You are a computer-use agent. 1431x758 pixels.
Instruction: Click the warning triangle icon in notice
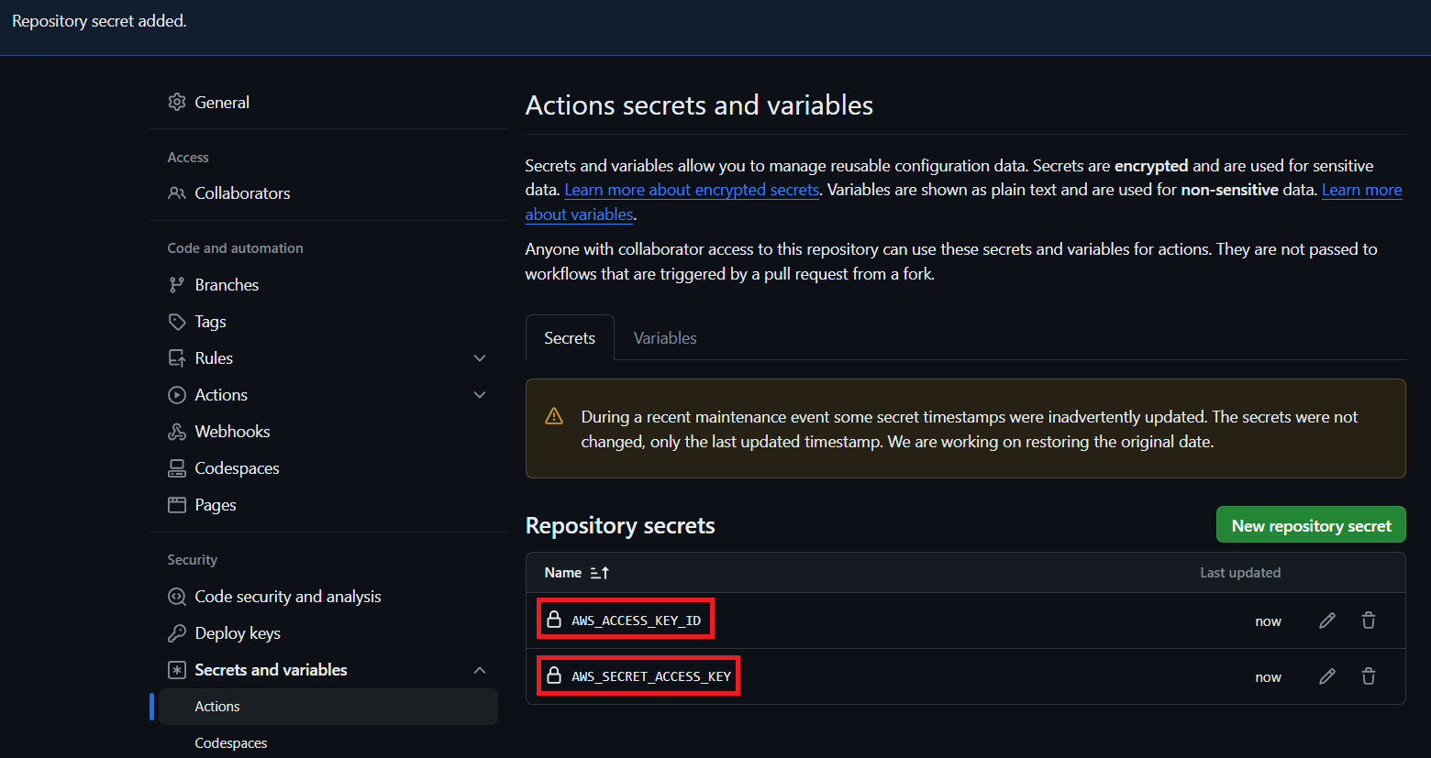click(554, 416)
